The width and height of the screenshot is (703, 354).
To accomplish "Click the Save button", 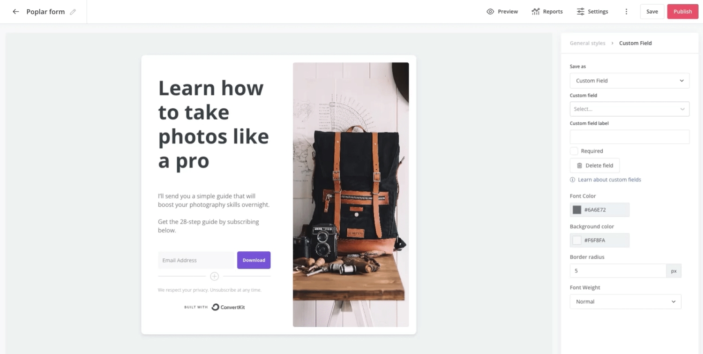I will coord(652,12).
